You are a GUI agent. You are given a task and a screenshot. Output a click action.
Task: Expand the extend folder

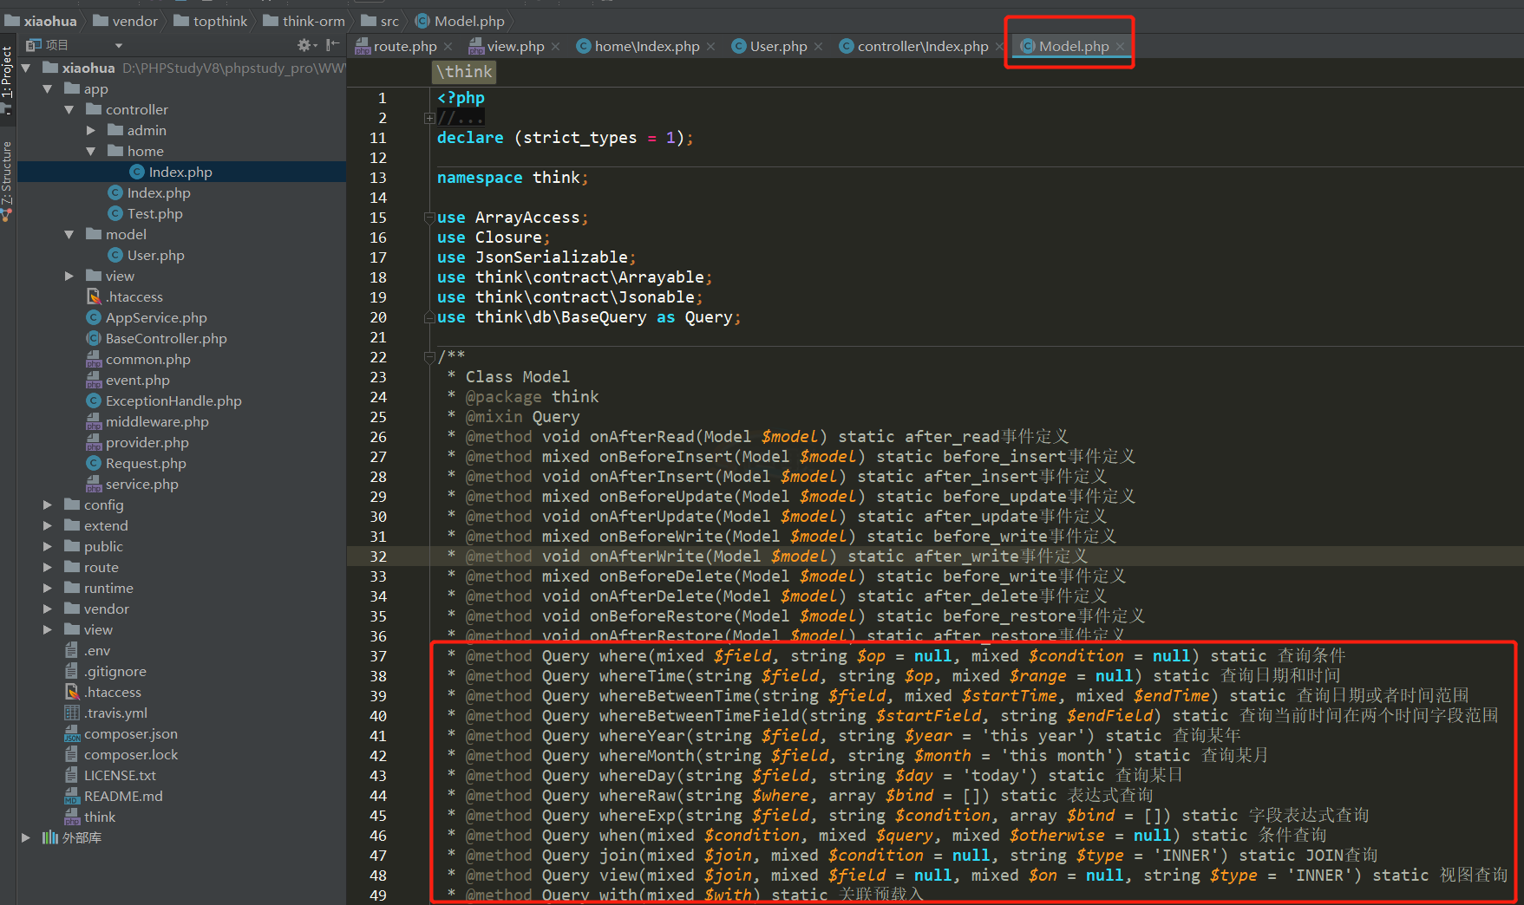point(48,525)
